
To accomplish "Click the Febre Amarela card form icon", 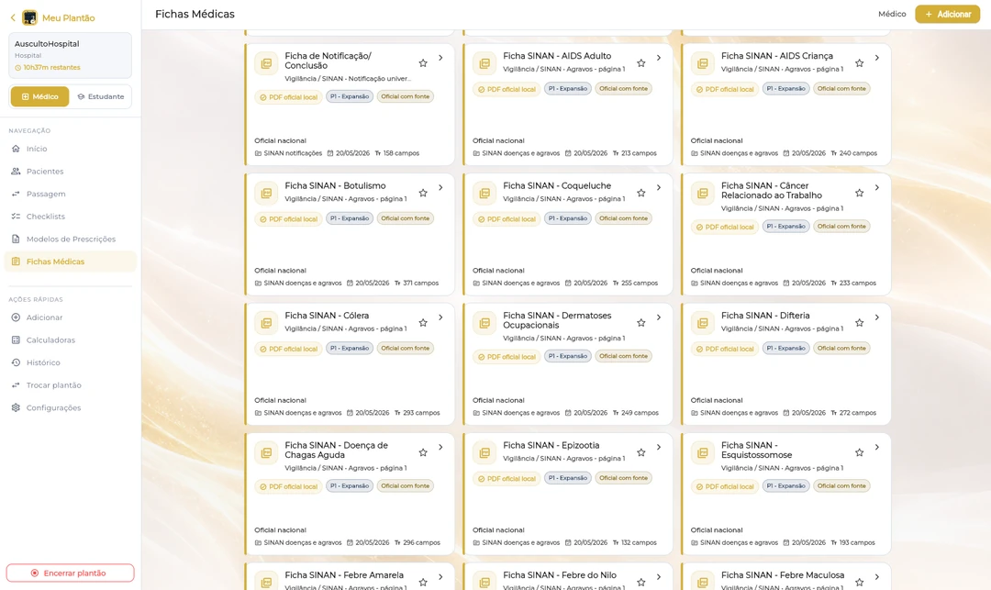I will point(266,583).
